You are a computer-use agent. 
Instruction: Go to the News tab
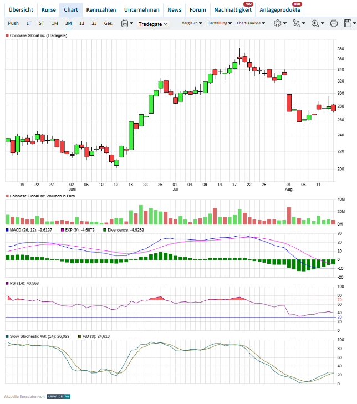click(x=175, y=10)
